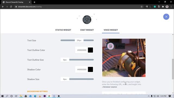The height and width of the screenshot is (98, 174).
Task: Bookmark this page with star icon
Action: click(141, 7)
